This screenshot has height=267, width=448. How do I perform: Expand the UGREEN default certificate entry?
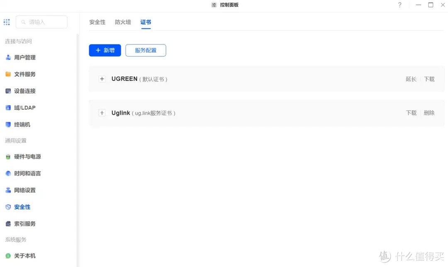[x=102, y=79]
